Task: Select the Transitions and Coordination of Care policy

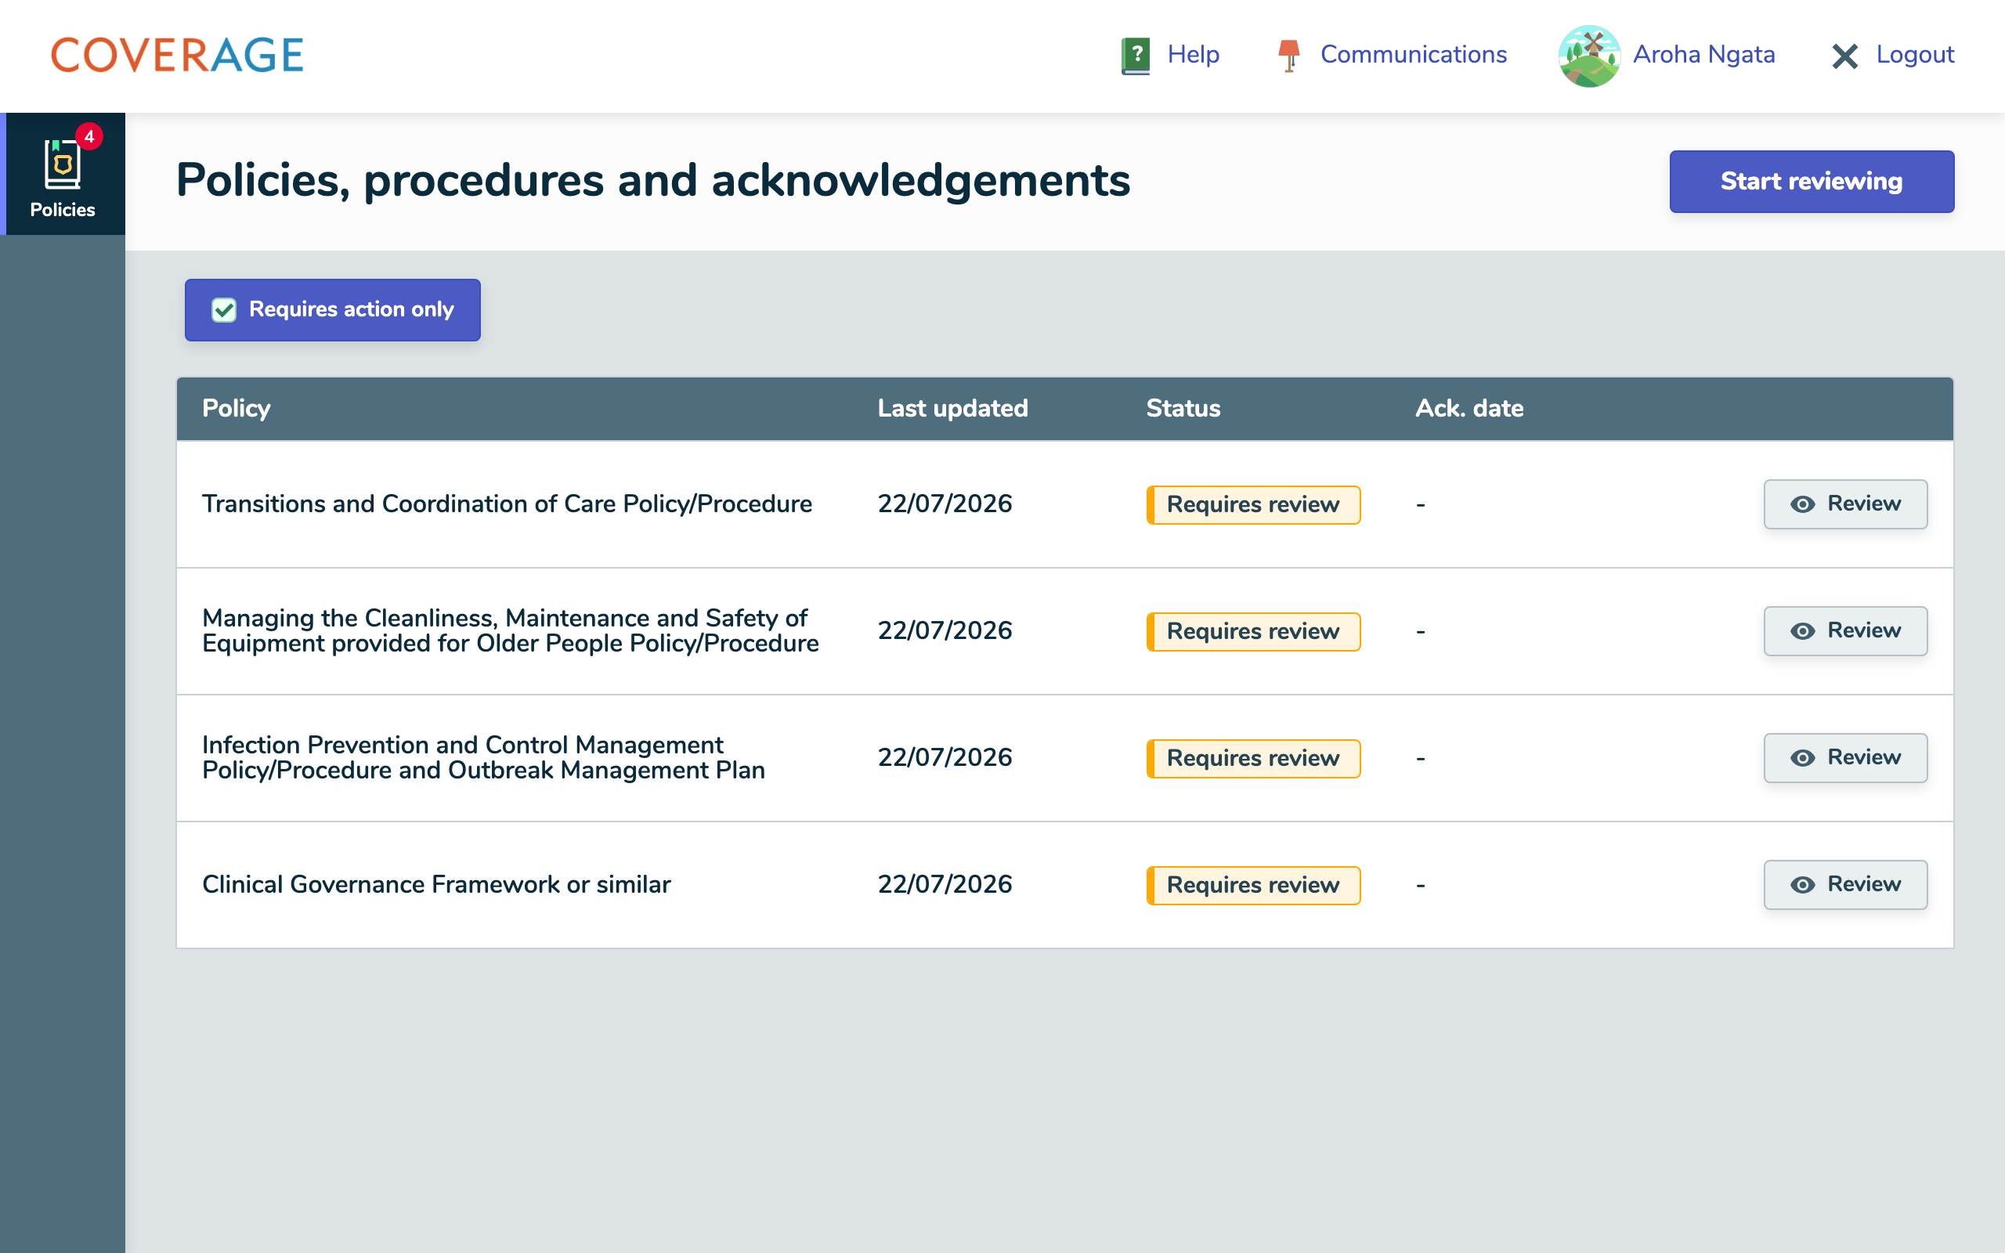Action: tap(507, 504)
